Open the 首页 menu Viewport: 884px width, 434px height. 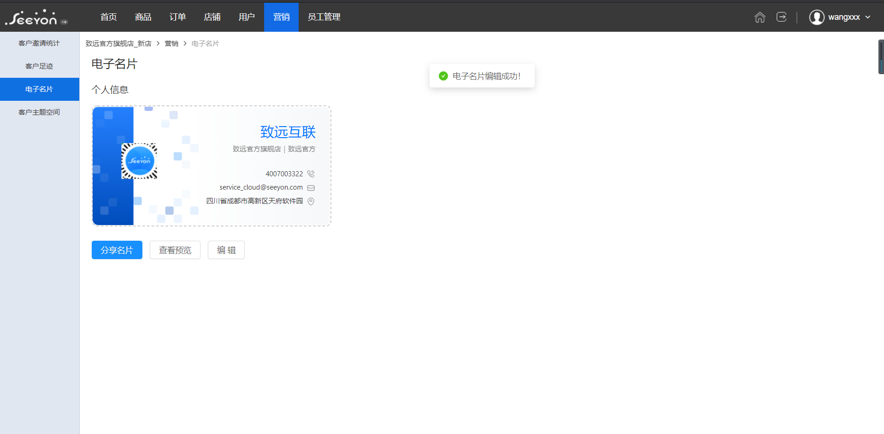109,17
